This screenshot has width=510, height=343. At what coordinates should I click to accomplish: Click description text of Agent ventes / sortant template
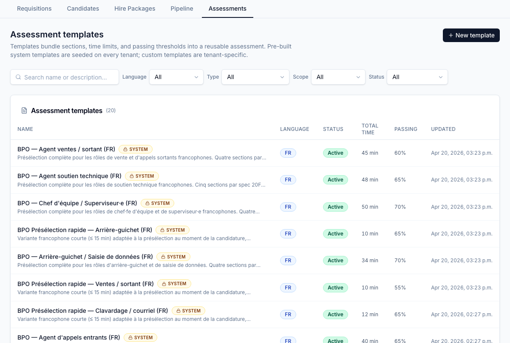click(142, 158)
